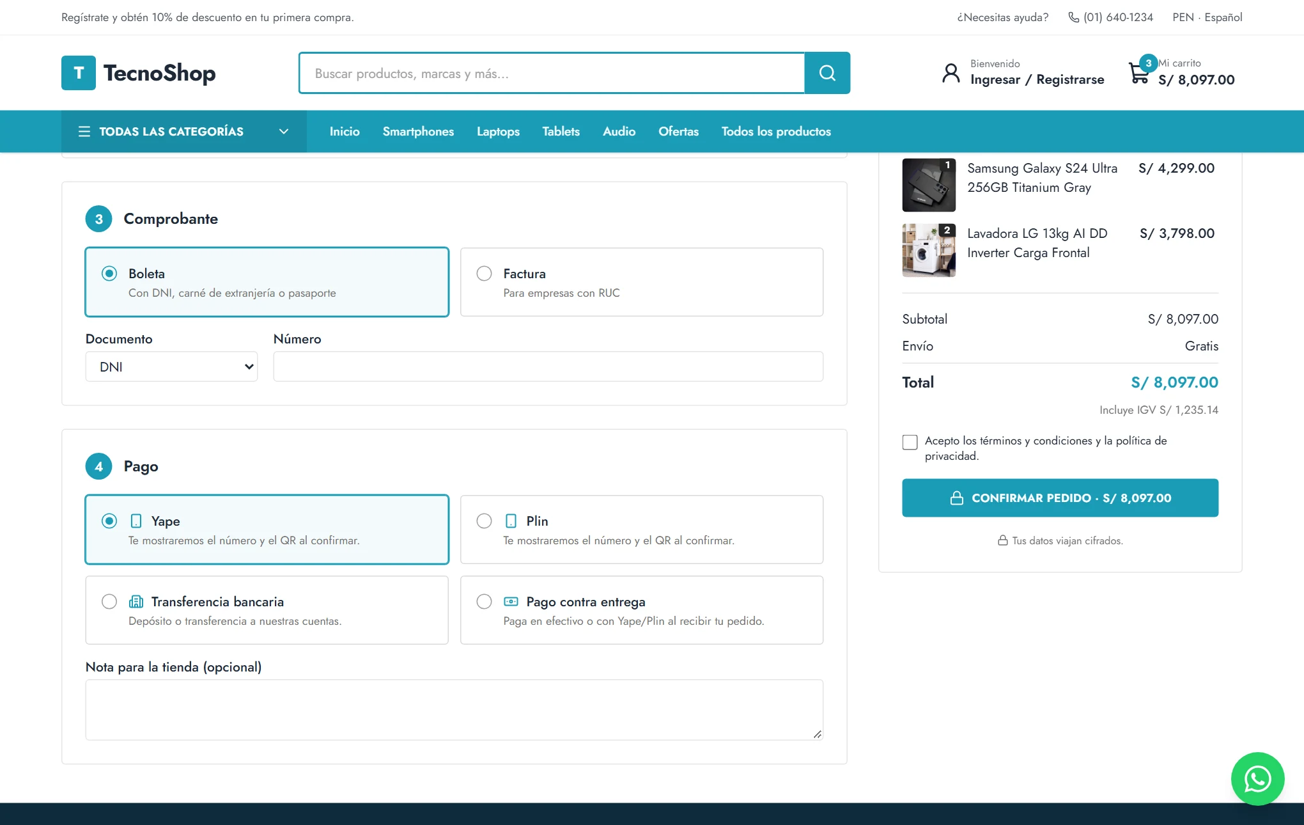Select Transferencia bancaria payment radio
This screenshot has width=1304, height=825.
(109, 601)
